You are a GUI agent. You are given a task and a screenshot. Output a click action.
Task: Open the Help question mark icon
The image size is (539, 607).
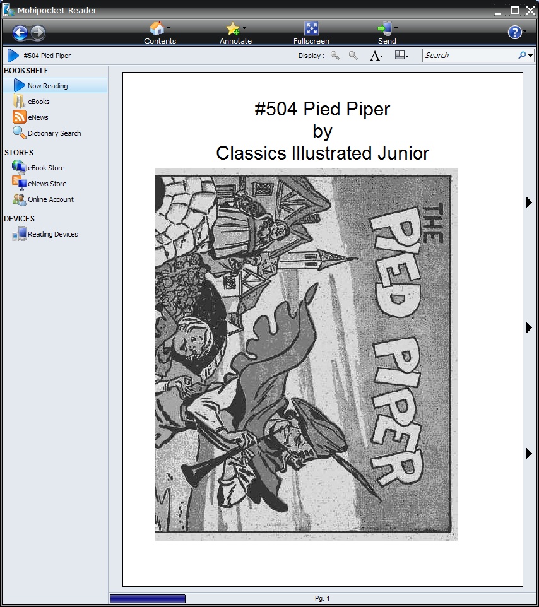[x=514, y=32]
